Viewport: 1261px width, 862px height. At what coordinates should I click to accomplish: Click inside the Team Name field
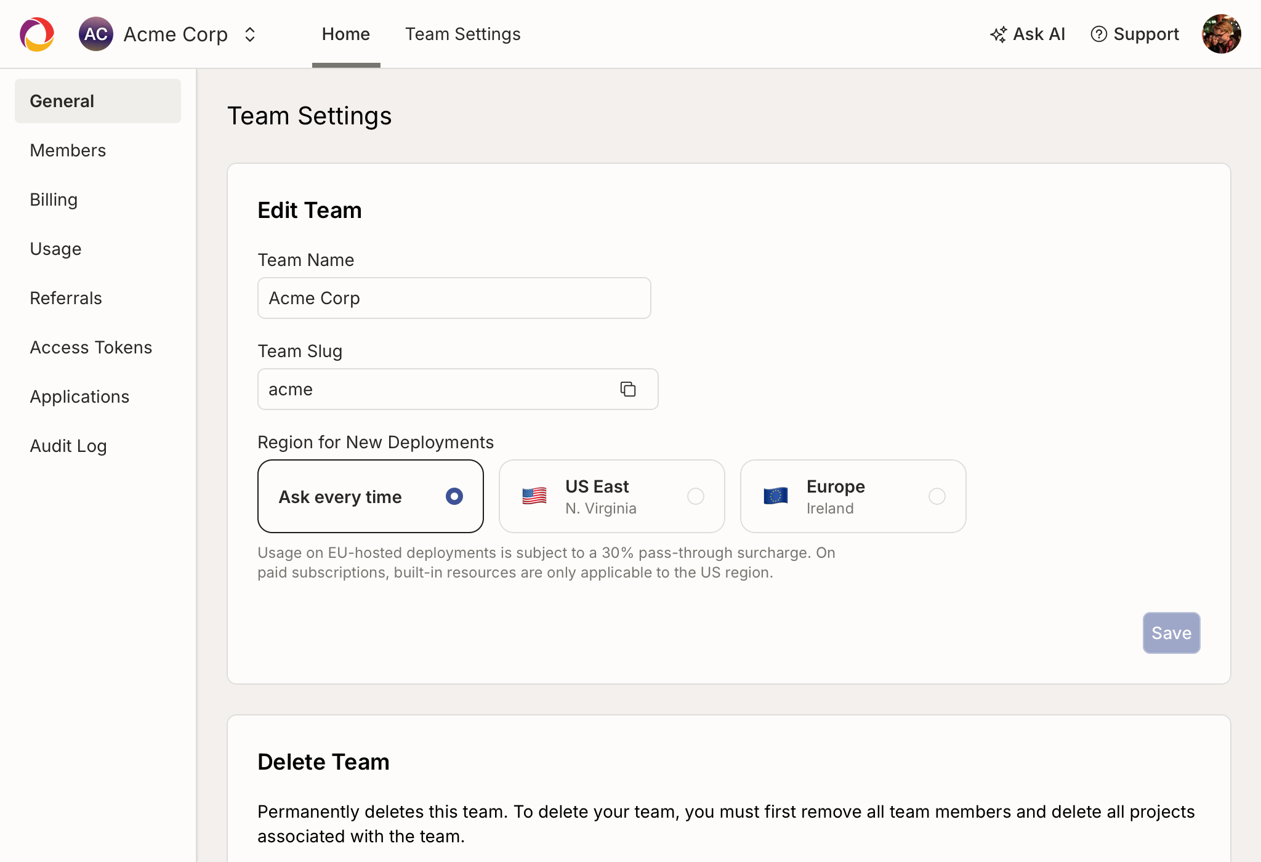[454, 297]
